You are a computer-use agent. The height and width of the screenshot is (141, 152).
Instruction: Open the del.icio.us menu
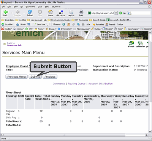pyautogui.click(x=56, y=6)
